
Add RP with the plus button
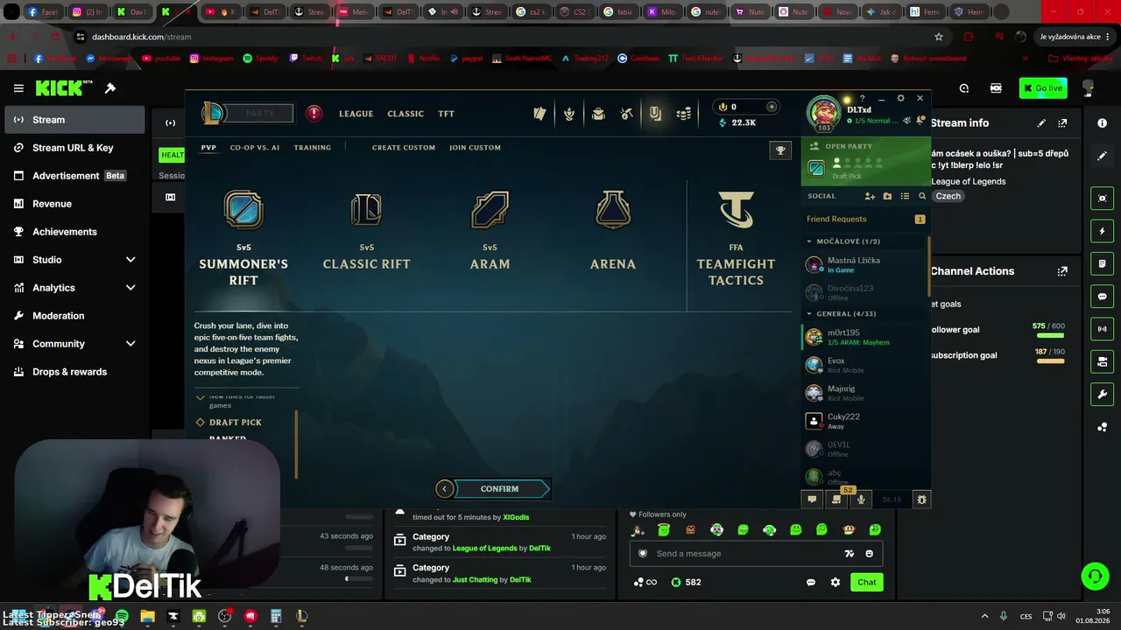[x=772, y=107]
